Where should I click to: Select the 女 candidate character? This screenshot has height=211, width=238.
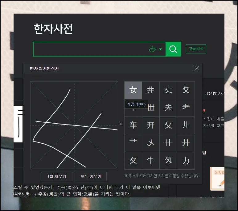pyautogui.click(x=133, y=90)
